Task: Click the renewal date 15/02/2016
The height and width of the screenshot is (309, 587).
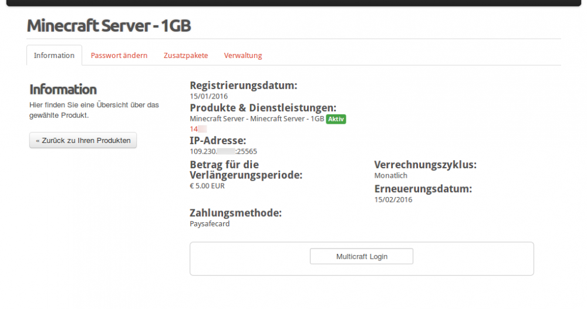Action: click(393, 200)
